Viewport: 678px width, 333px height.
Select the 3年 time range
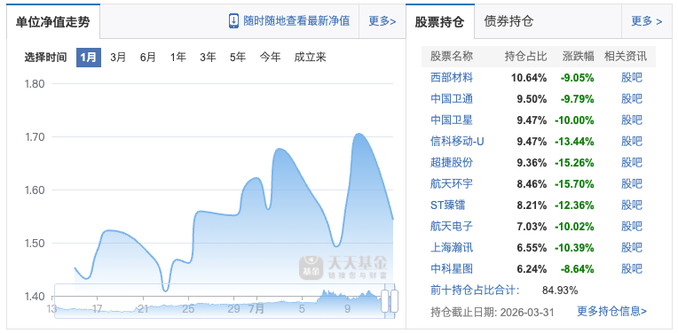click(x=208, y=58)
